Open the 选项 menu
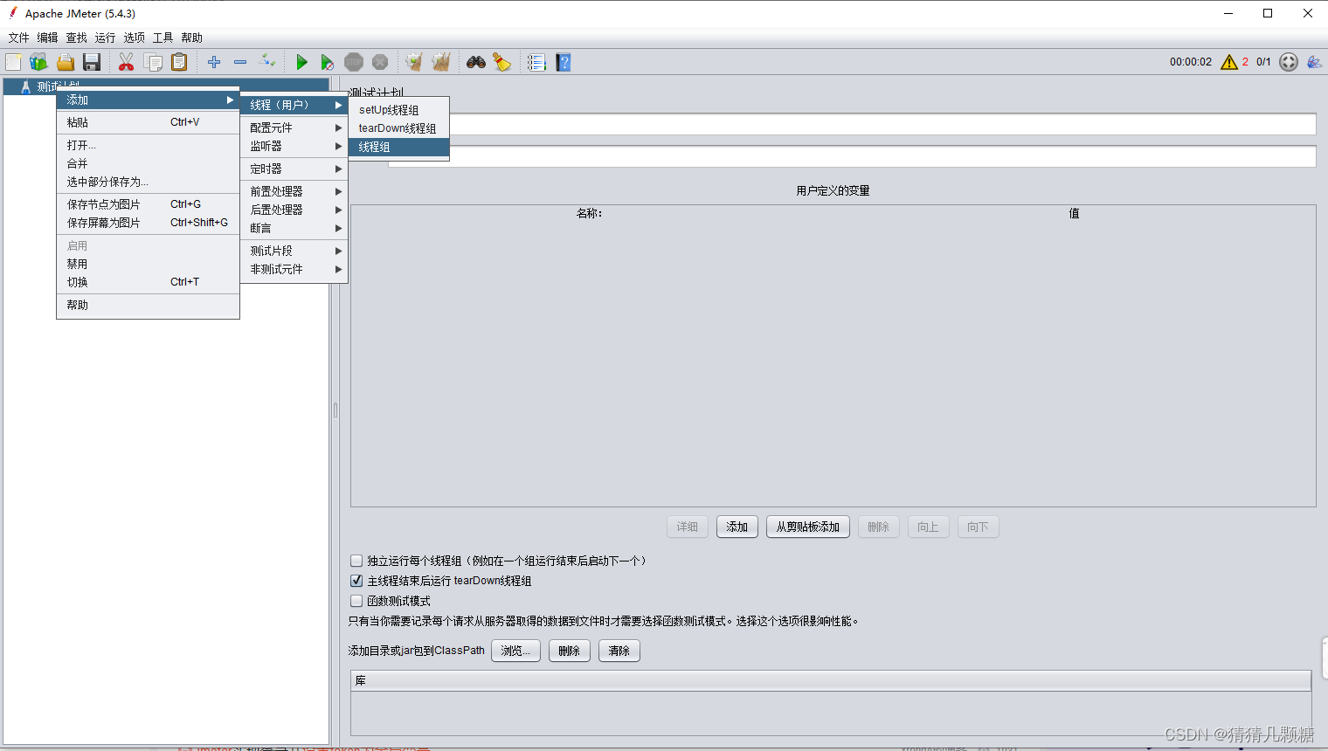 [x=134, y=38]
